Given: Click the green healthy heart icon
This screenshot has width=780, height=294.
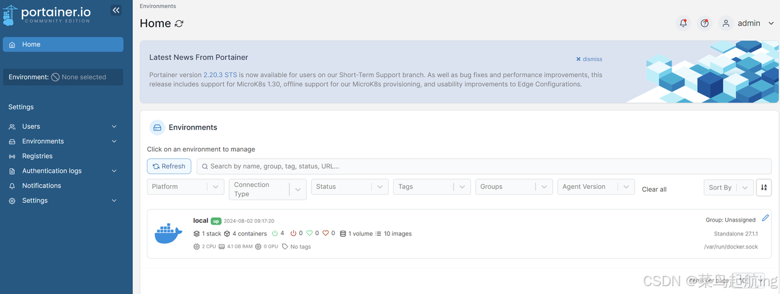Looking at the screenshot, I should 310,233.
